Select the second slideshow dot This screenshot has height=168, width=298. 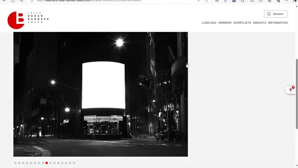tap(19, 163)
